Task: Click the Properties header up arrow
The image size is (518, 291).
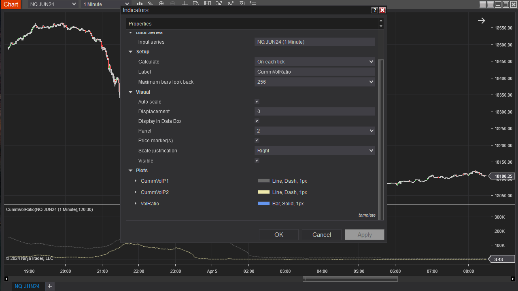Action: point(380,21)
